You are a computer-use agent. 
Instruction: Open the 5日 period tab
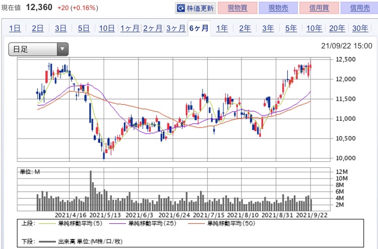tap(84, 28)
